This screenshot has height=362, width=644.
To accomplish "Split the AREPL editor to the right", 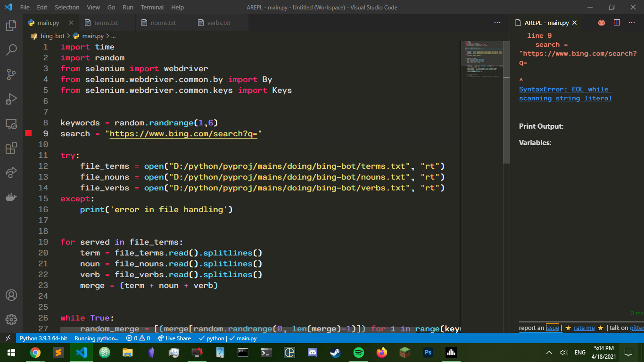I will click(617, 23).
